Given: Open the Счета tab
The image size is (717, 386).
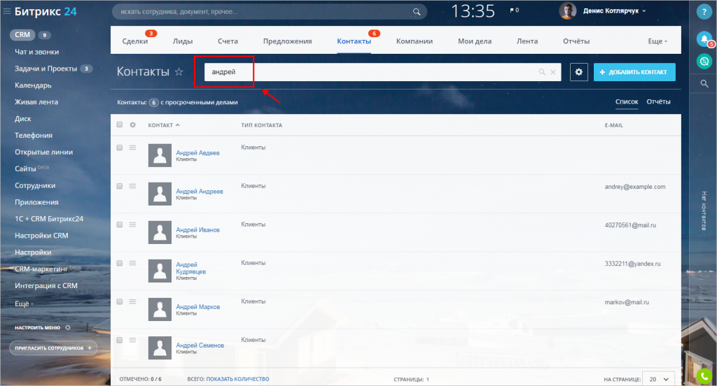Looking at the screenshot, I should tap(228, 41).
